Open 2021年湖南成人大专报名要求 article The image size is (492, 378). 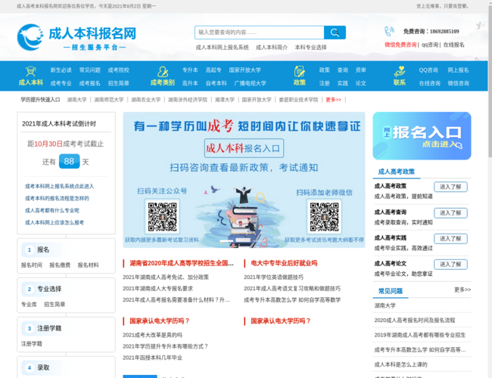point(157,288)
